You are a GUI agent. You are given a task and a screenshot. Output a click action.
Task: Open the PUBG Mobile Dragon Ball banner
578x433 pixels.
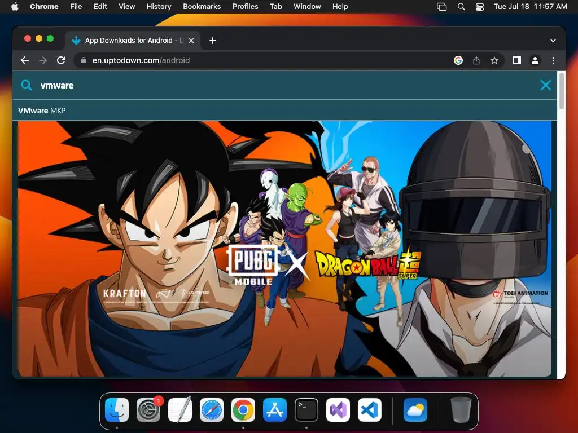click(284, 249)
